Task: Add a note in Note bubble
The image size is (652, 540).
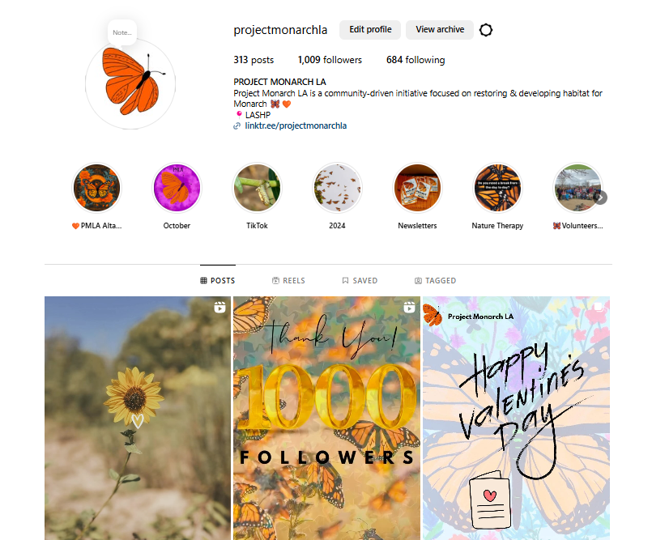Action: tap(122, 32)
